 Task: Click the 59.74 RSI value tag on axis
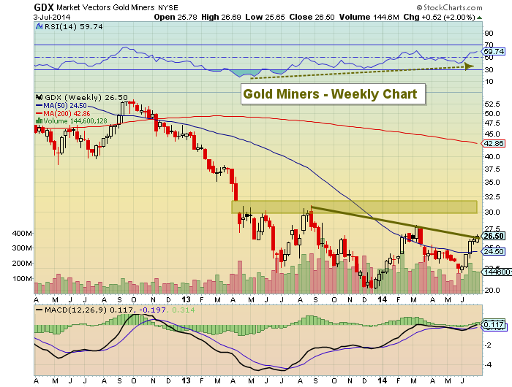494,52
